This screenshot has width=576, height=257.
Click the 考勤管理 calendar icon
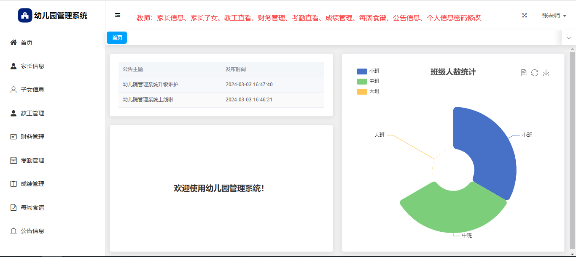click(x=13, y=160)
